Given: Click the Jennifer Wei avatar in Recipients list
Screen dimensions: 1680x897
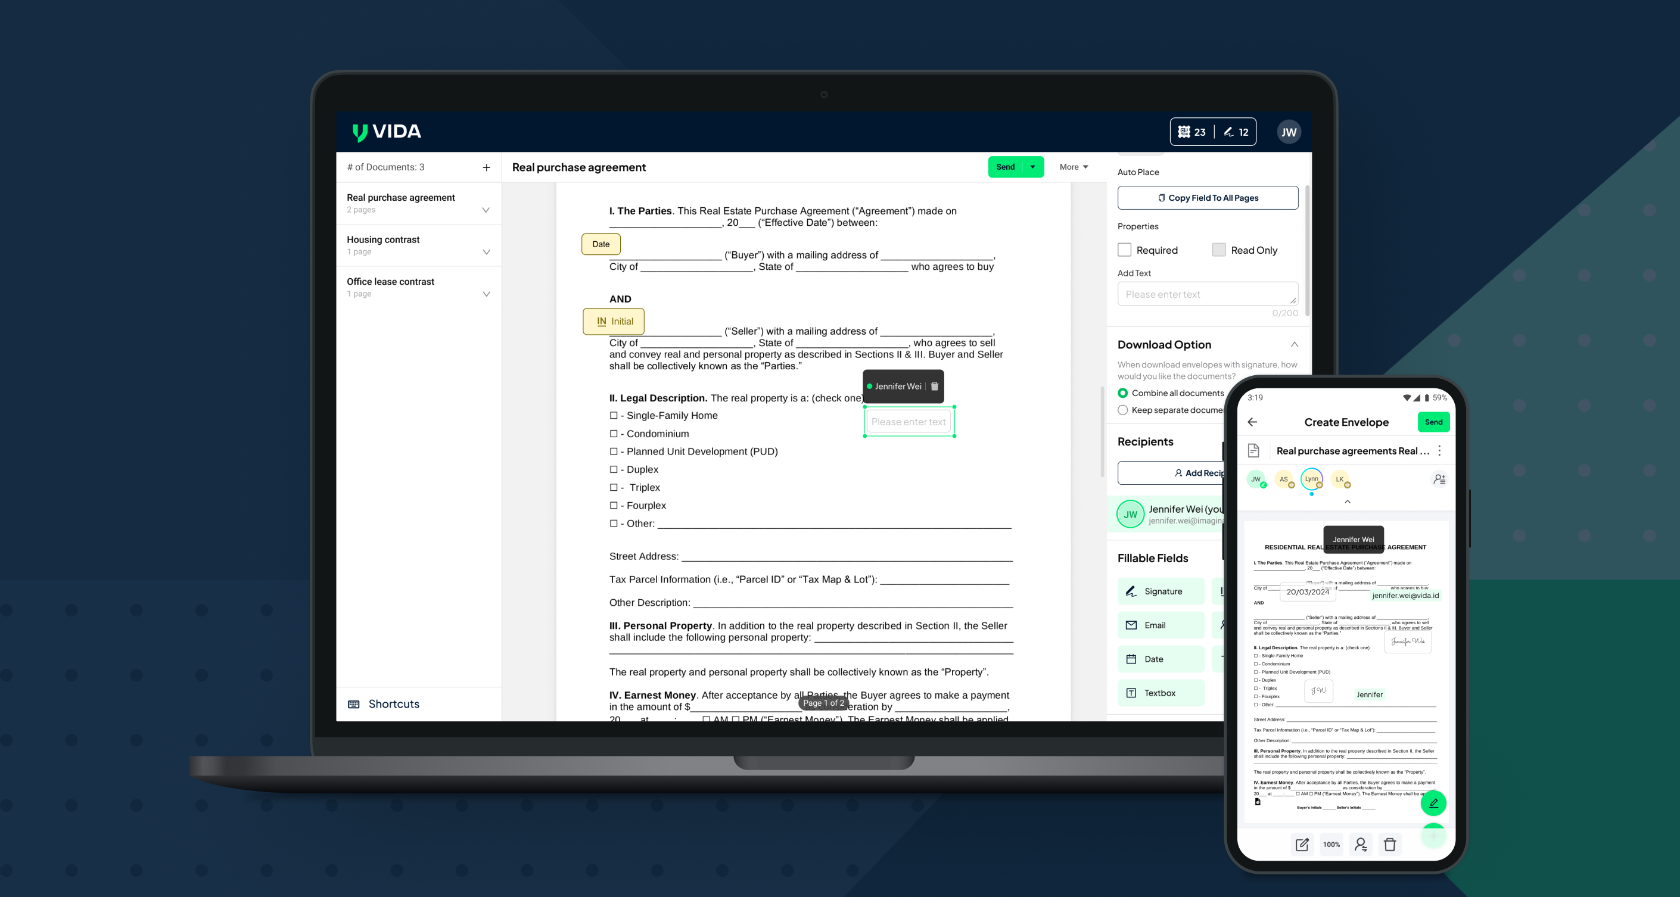Looking at the screenshot, I should (x=1130, y=515).
